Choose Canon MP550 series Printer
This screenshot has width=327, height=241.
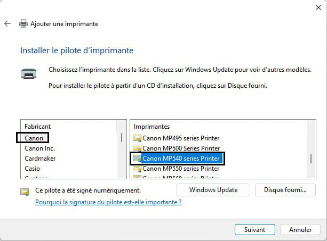pos(181,169)
